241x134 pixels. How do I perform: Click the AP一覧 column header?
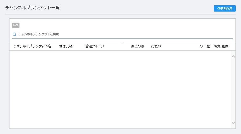coord(205,46)
